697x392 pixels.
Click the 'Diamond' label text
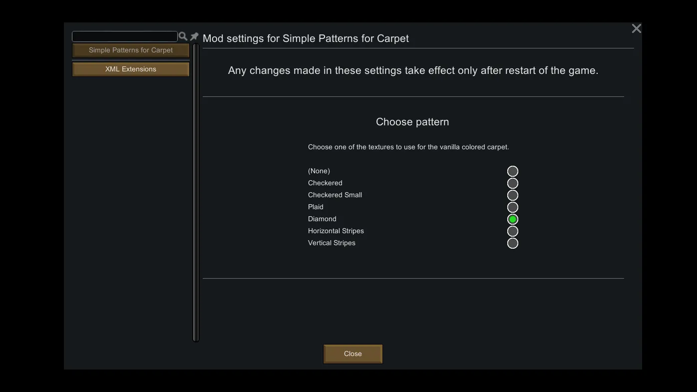pos(322,219)
